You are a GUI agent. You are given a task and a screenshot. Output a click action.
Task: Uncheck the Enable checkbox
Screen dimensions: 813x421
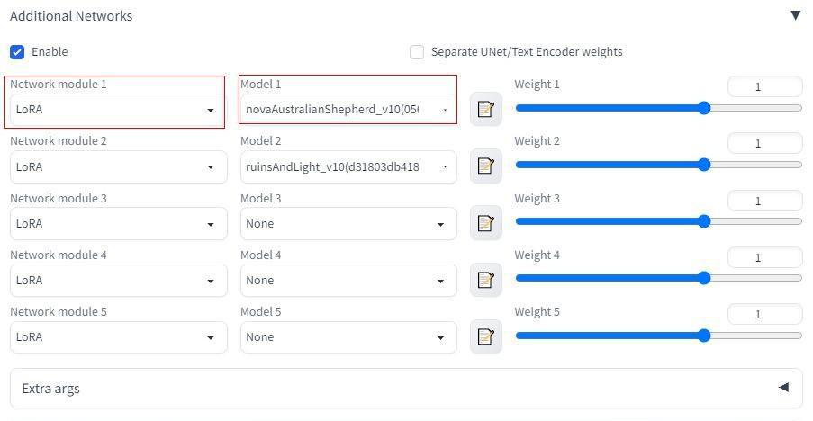click(x=17, y=52)
